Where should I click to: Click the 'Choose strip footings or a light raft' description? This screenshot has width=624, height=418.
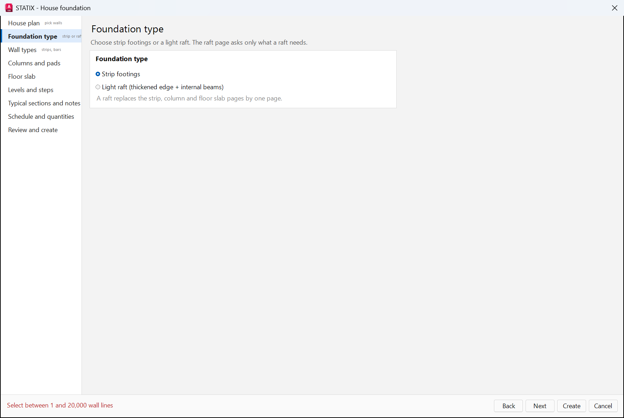(x=199, y=43)
